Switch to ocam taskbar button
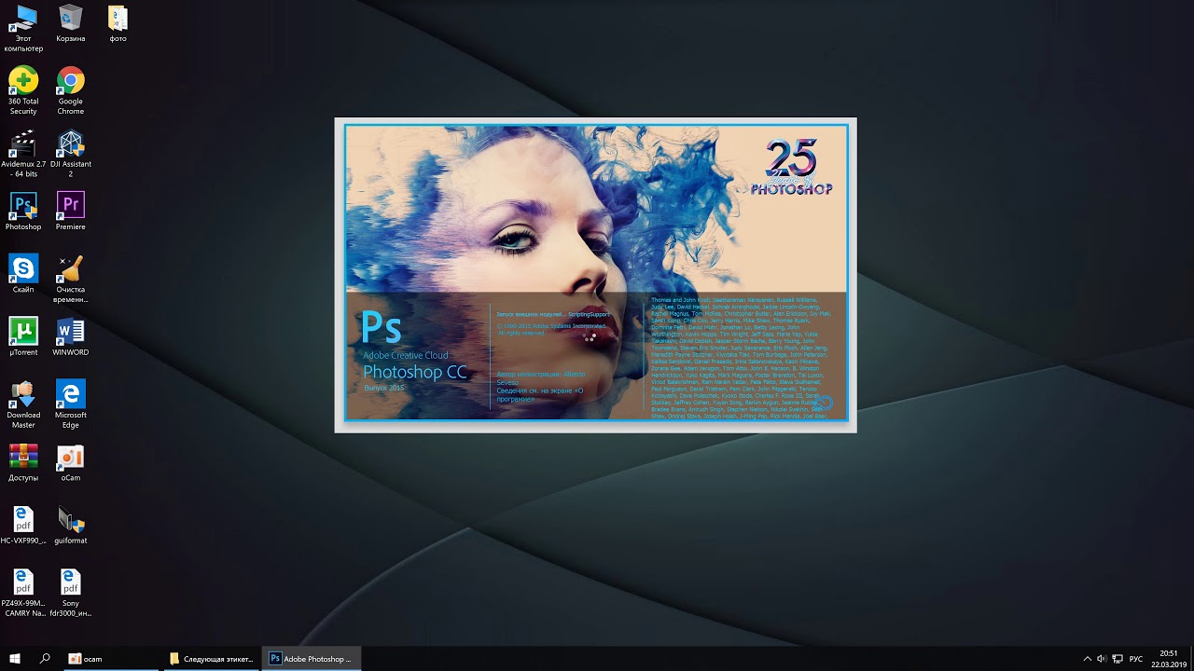The image size is (1194, 671). click(110, 658)
